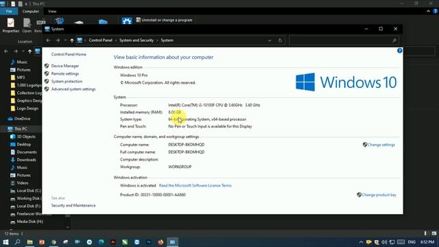Screen dimensions: 439x247
Task: Click Properties in This PC ribbon
Action: pos(11,25)
